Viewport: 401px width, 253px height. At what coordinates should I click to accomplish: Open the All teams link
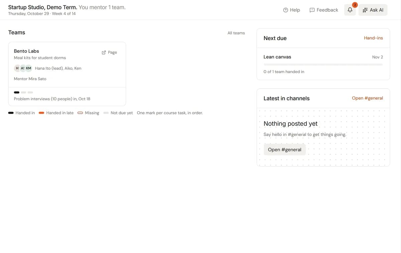[x=236, y=33]
